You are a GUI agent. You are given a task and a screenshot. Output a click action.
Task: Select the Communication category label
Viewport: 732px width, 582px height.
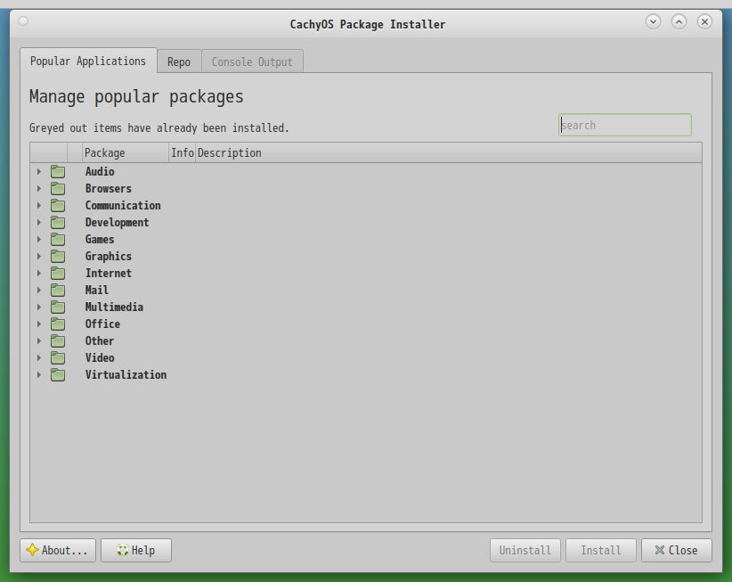pos(123,206)
